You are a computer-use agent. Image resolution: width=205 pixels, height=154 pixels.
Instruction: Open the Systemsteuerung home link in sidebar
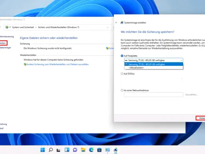[7, 36]
